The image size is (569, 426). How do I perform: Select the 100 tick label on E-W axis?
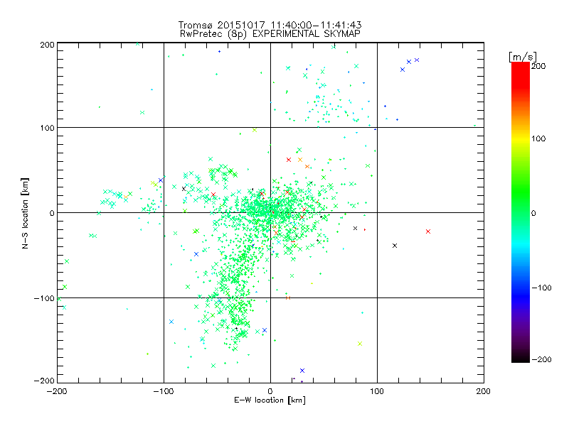[x=377, y=392]
